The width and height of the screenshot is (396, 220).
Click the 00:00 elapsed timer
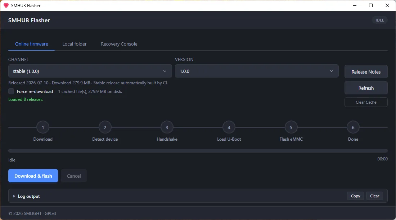click(x=382, y=159)
